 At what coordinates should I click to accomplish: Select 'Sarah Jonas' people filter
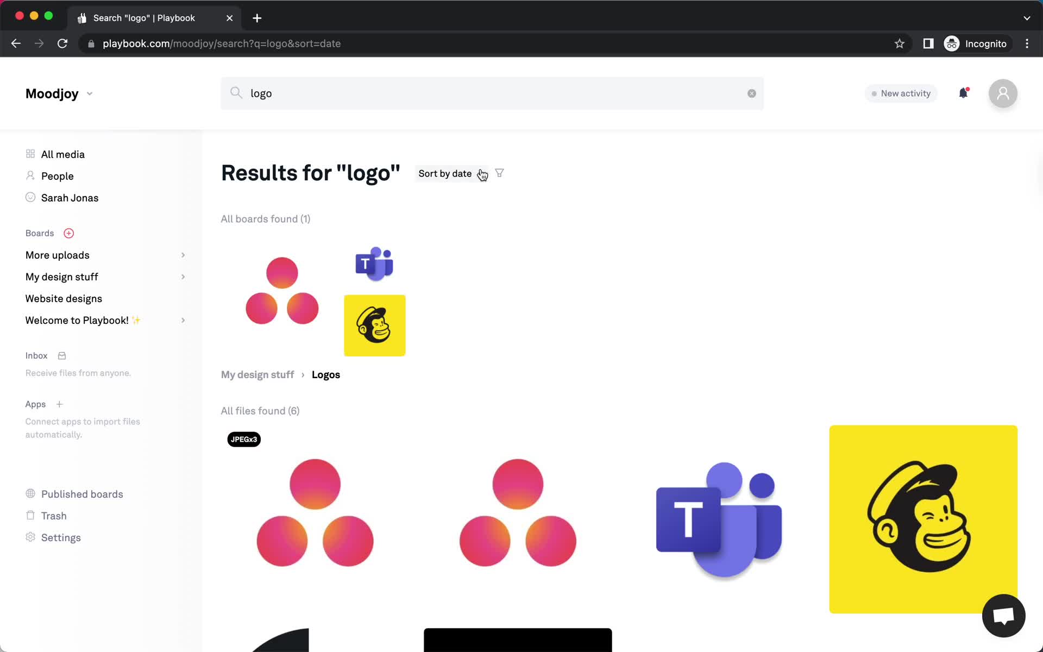(x=70, y=198)
